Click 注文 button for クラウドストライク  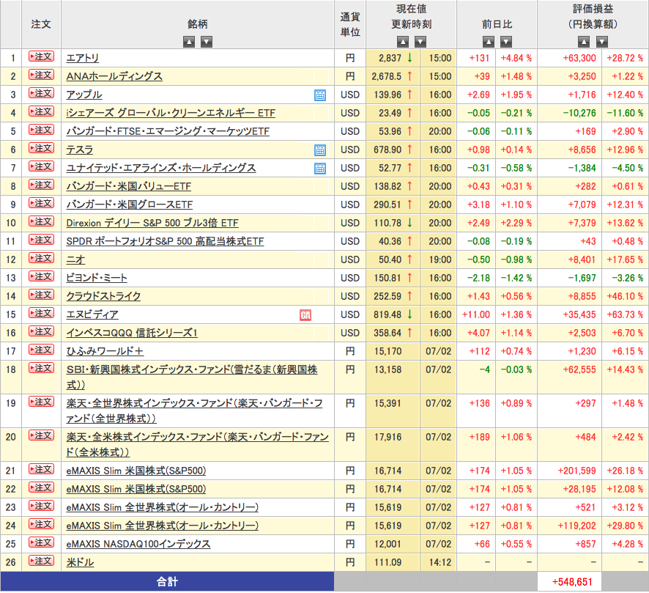pos(42,295)
